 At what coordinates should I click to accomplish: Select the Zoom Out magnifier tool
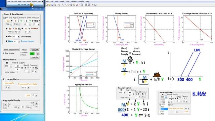click(x=66, y=5)
